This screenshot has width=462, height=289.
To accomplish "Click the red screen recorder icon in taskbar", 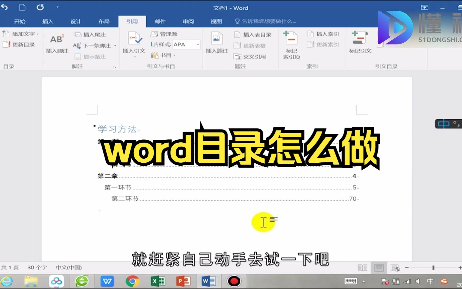I will click(x=234, y=281).
